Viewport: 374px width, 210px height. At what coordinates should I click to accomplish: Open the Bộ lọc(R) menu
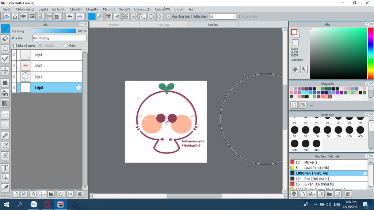point(59,9)
